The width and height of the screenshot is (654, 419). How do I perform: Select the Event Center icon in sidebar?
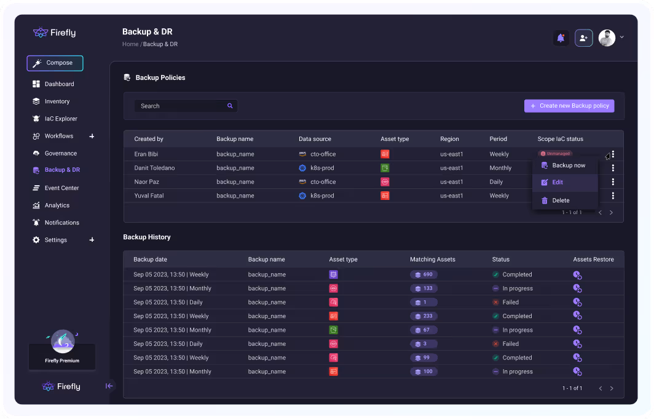(35, 188)
